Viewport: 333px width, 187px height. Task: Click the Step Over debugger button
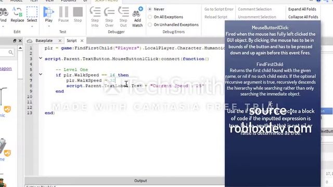[x=109, y=17]
